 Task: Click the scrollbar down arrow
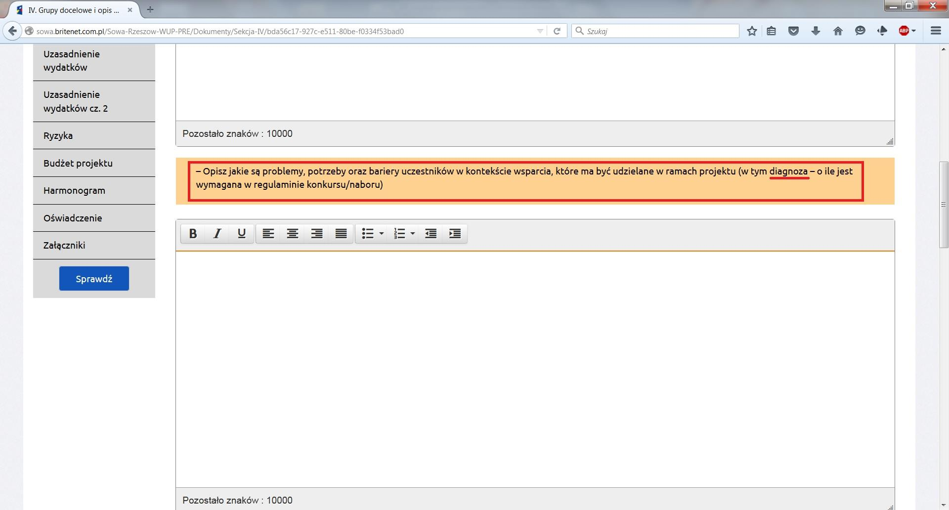tap(944, 505)
